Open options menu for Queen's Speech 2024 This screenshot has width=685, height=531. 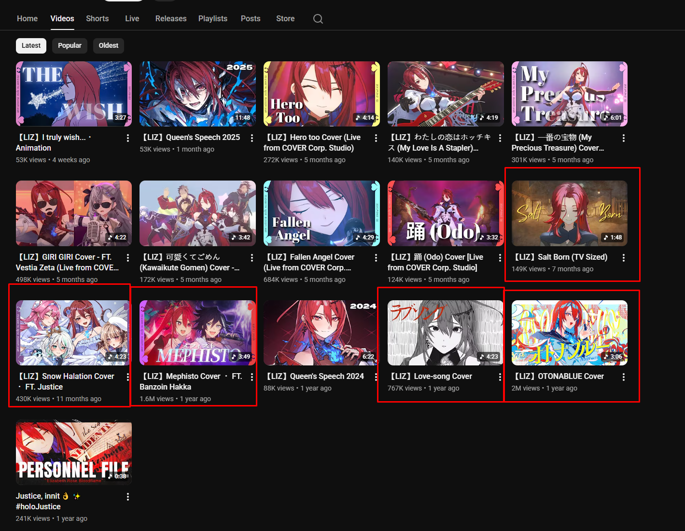[376, 377]
